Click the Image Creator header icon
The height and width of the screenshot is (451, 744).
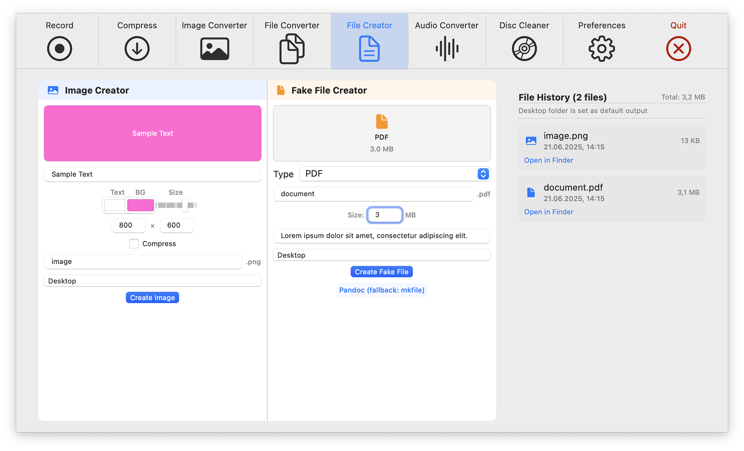(x=53, y=90)
